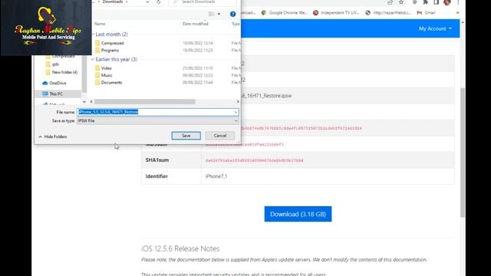Click the Download (3.18 GB) button
The width and height of the screenshot is (491, 276).
[298, 214]
